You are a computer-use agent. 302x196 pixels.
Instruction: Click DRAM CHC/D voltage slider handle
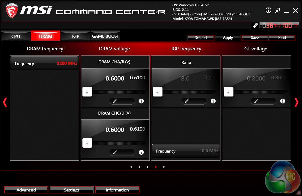click(87, 143)
